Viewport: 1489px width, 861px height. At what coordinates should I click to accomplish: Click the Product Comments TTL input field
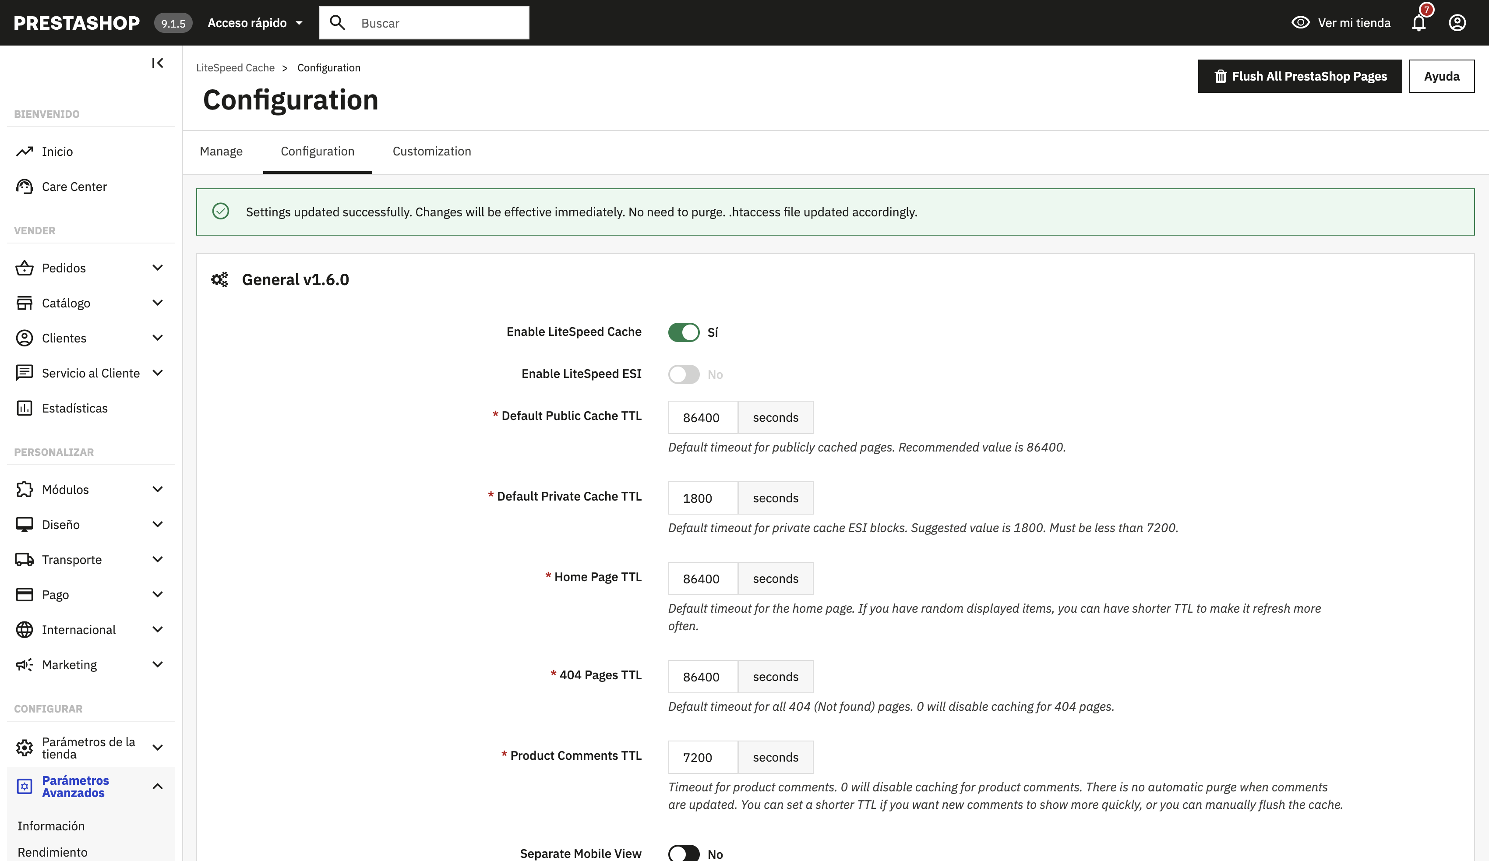pyautogui.click(x=702, y=757)
